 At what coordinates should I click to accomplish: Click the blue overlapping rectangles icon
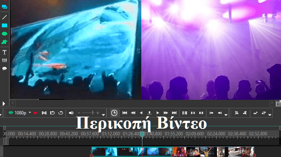click(x=4, y=7)
